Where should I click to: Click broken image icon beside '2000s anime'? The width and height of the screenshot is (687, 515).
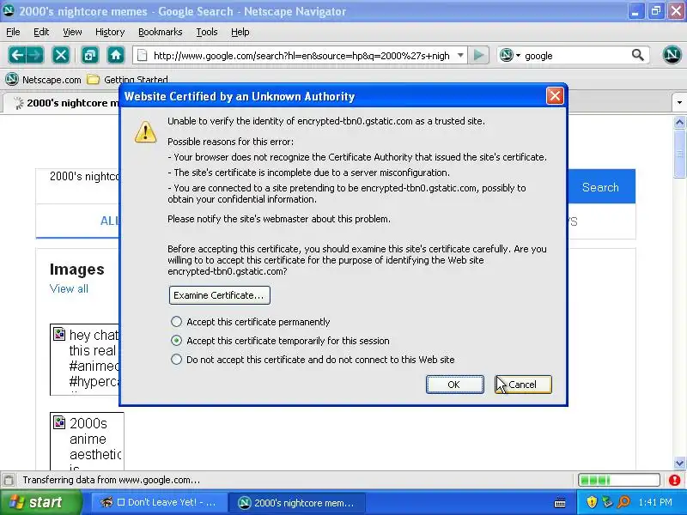[59, 422]
